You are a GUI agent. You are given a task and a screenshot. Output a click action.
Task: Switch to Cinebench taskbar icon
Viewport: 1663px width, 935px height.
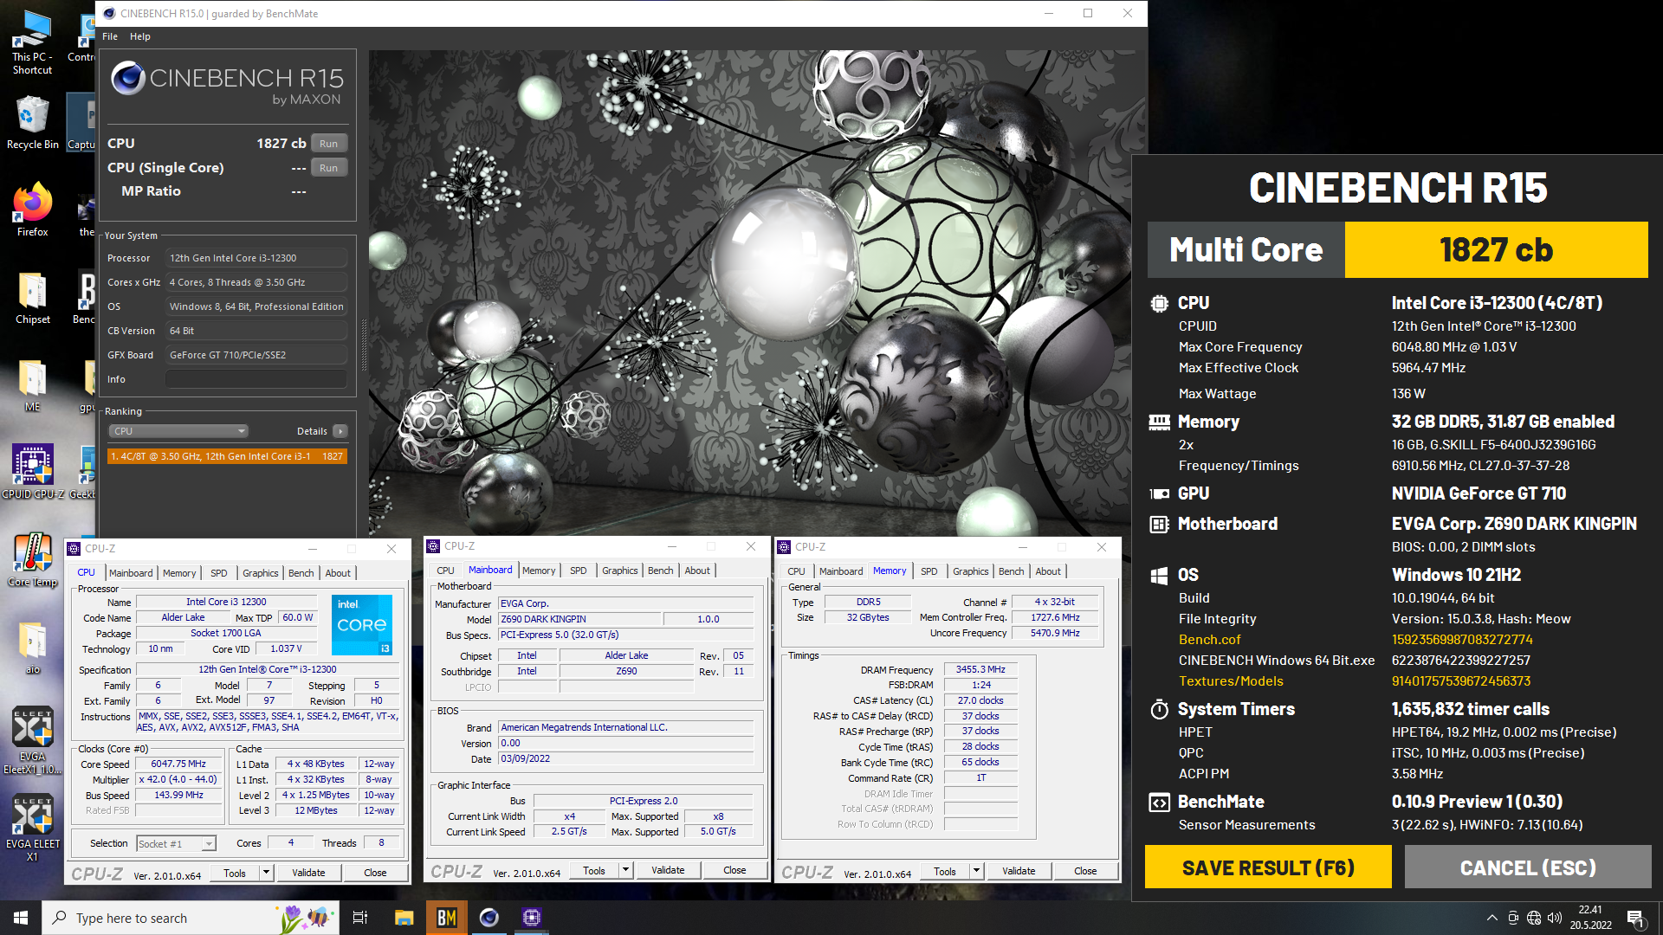pyautogui.click(x=489, y=918)
